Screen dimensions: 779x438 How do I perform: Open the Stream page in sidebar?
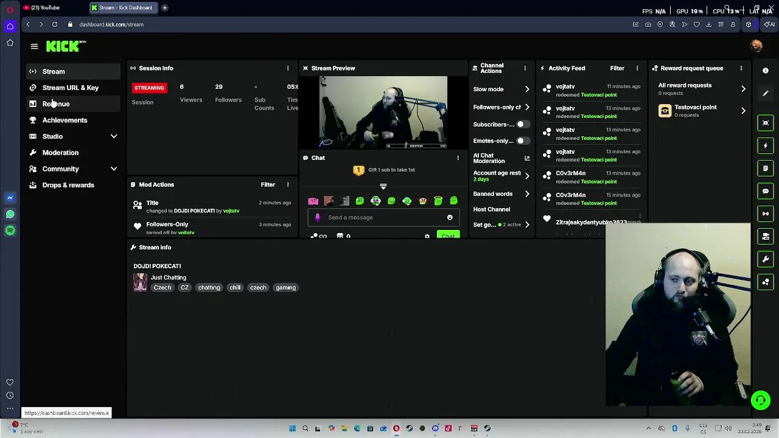(x=73, y=71)
